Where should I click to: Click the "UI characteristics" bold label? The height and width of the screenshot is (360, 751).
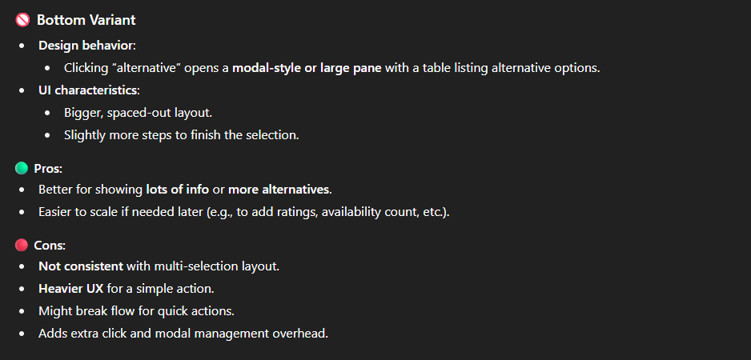89,90
